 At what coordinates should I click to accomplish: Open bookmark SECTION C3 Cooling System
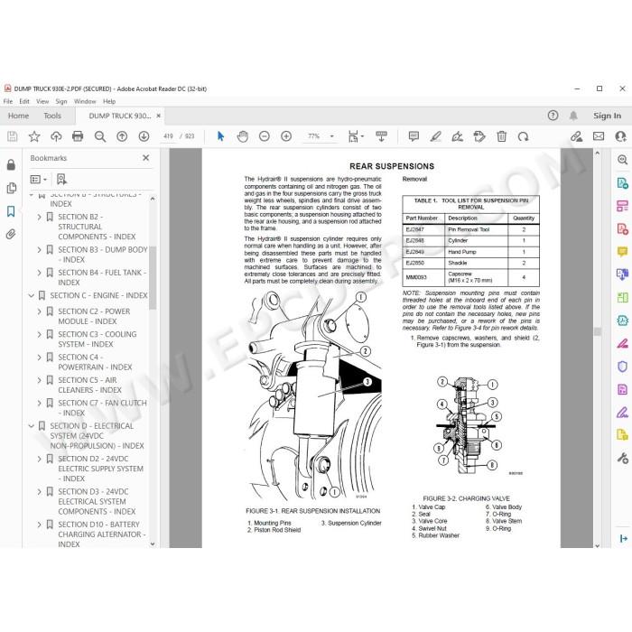98,339
